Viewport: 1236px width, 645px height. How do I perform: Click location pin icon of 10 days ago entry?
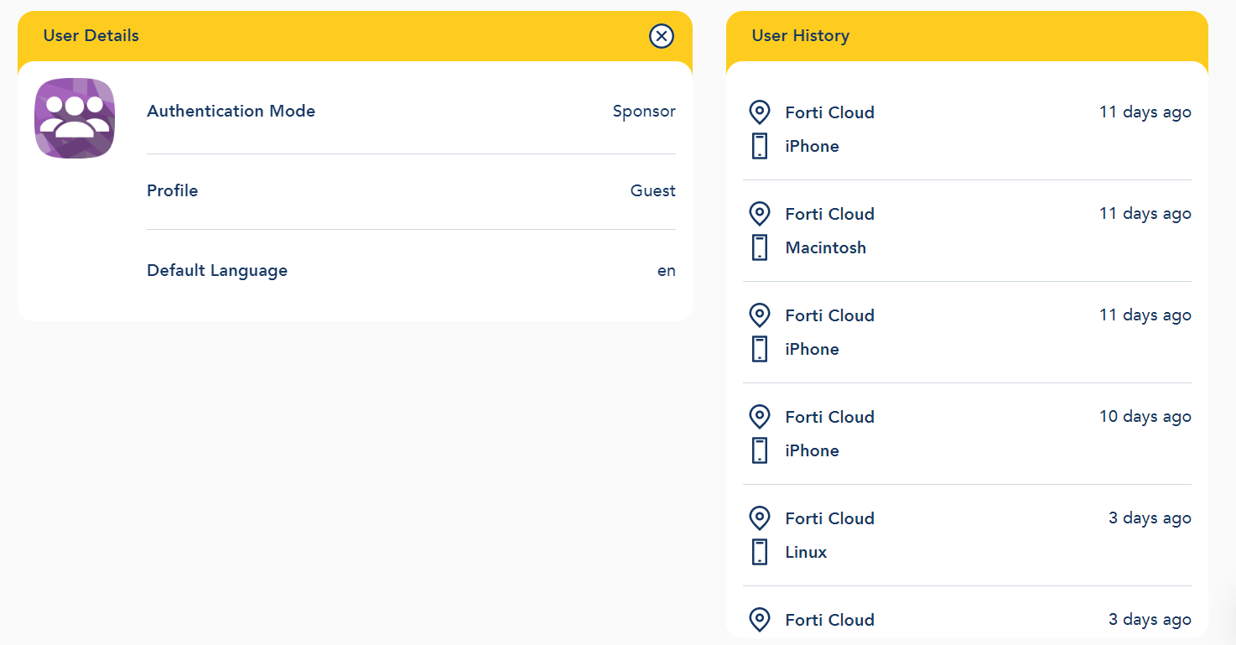[x=759, y=417]
